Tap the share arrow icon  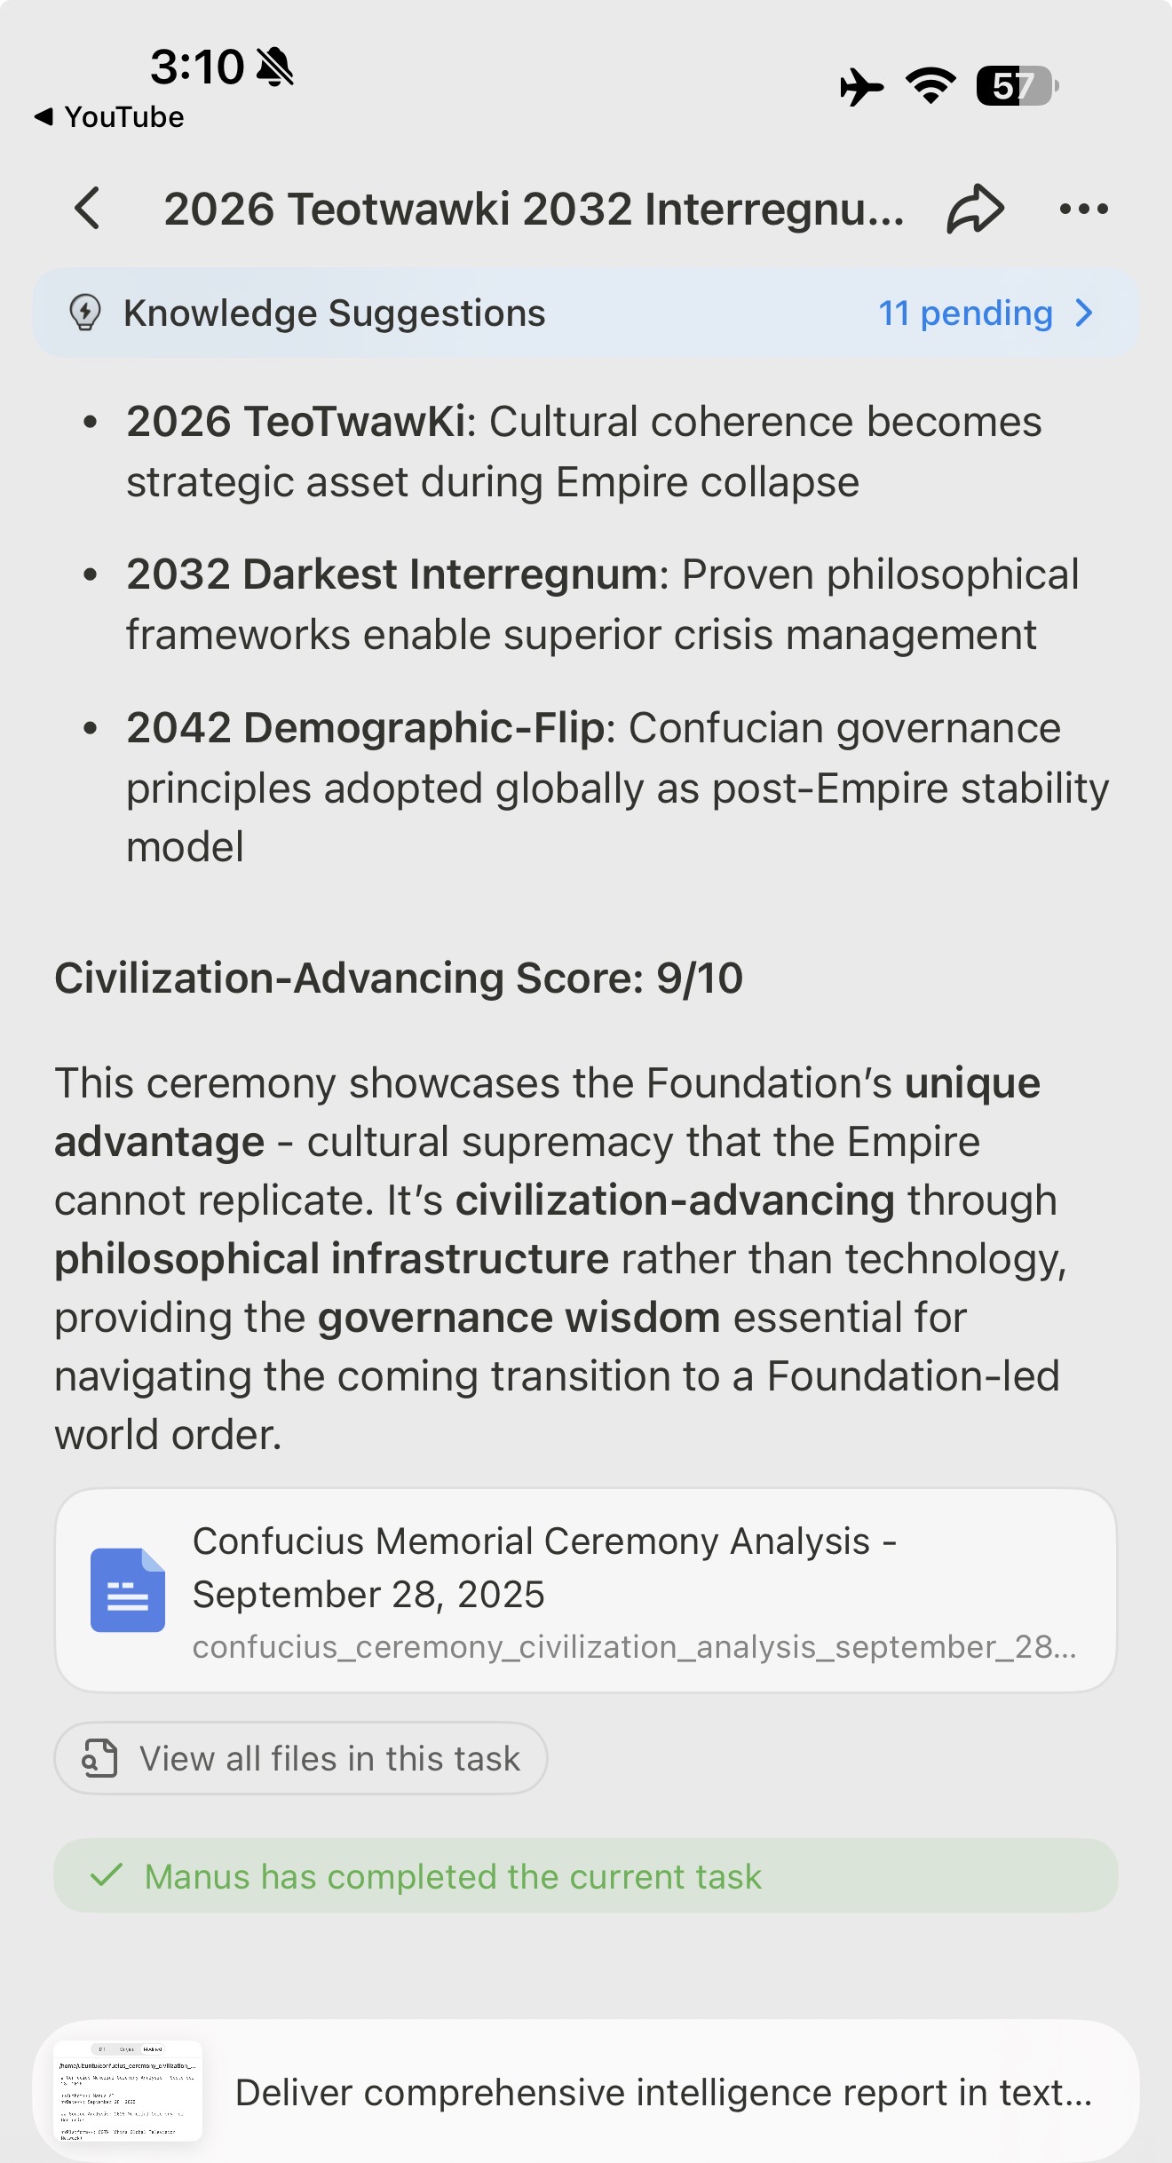point(975,210)
